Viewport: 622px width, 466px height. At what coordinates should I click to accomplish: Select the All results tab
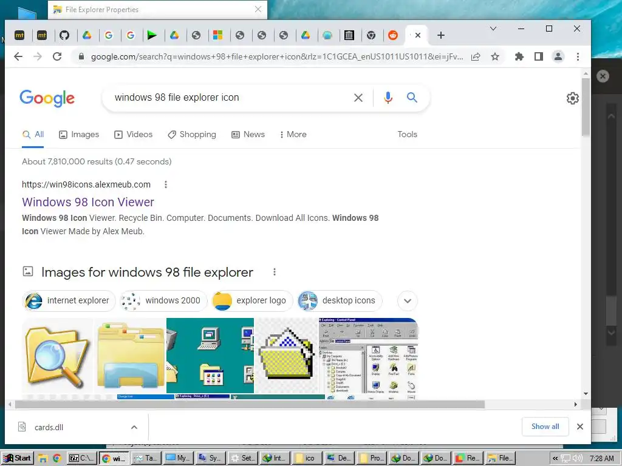[33, 134]
